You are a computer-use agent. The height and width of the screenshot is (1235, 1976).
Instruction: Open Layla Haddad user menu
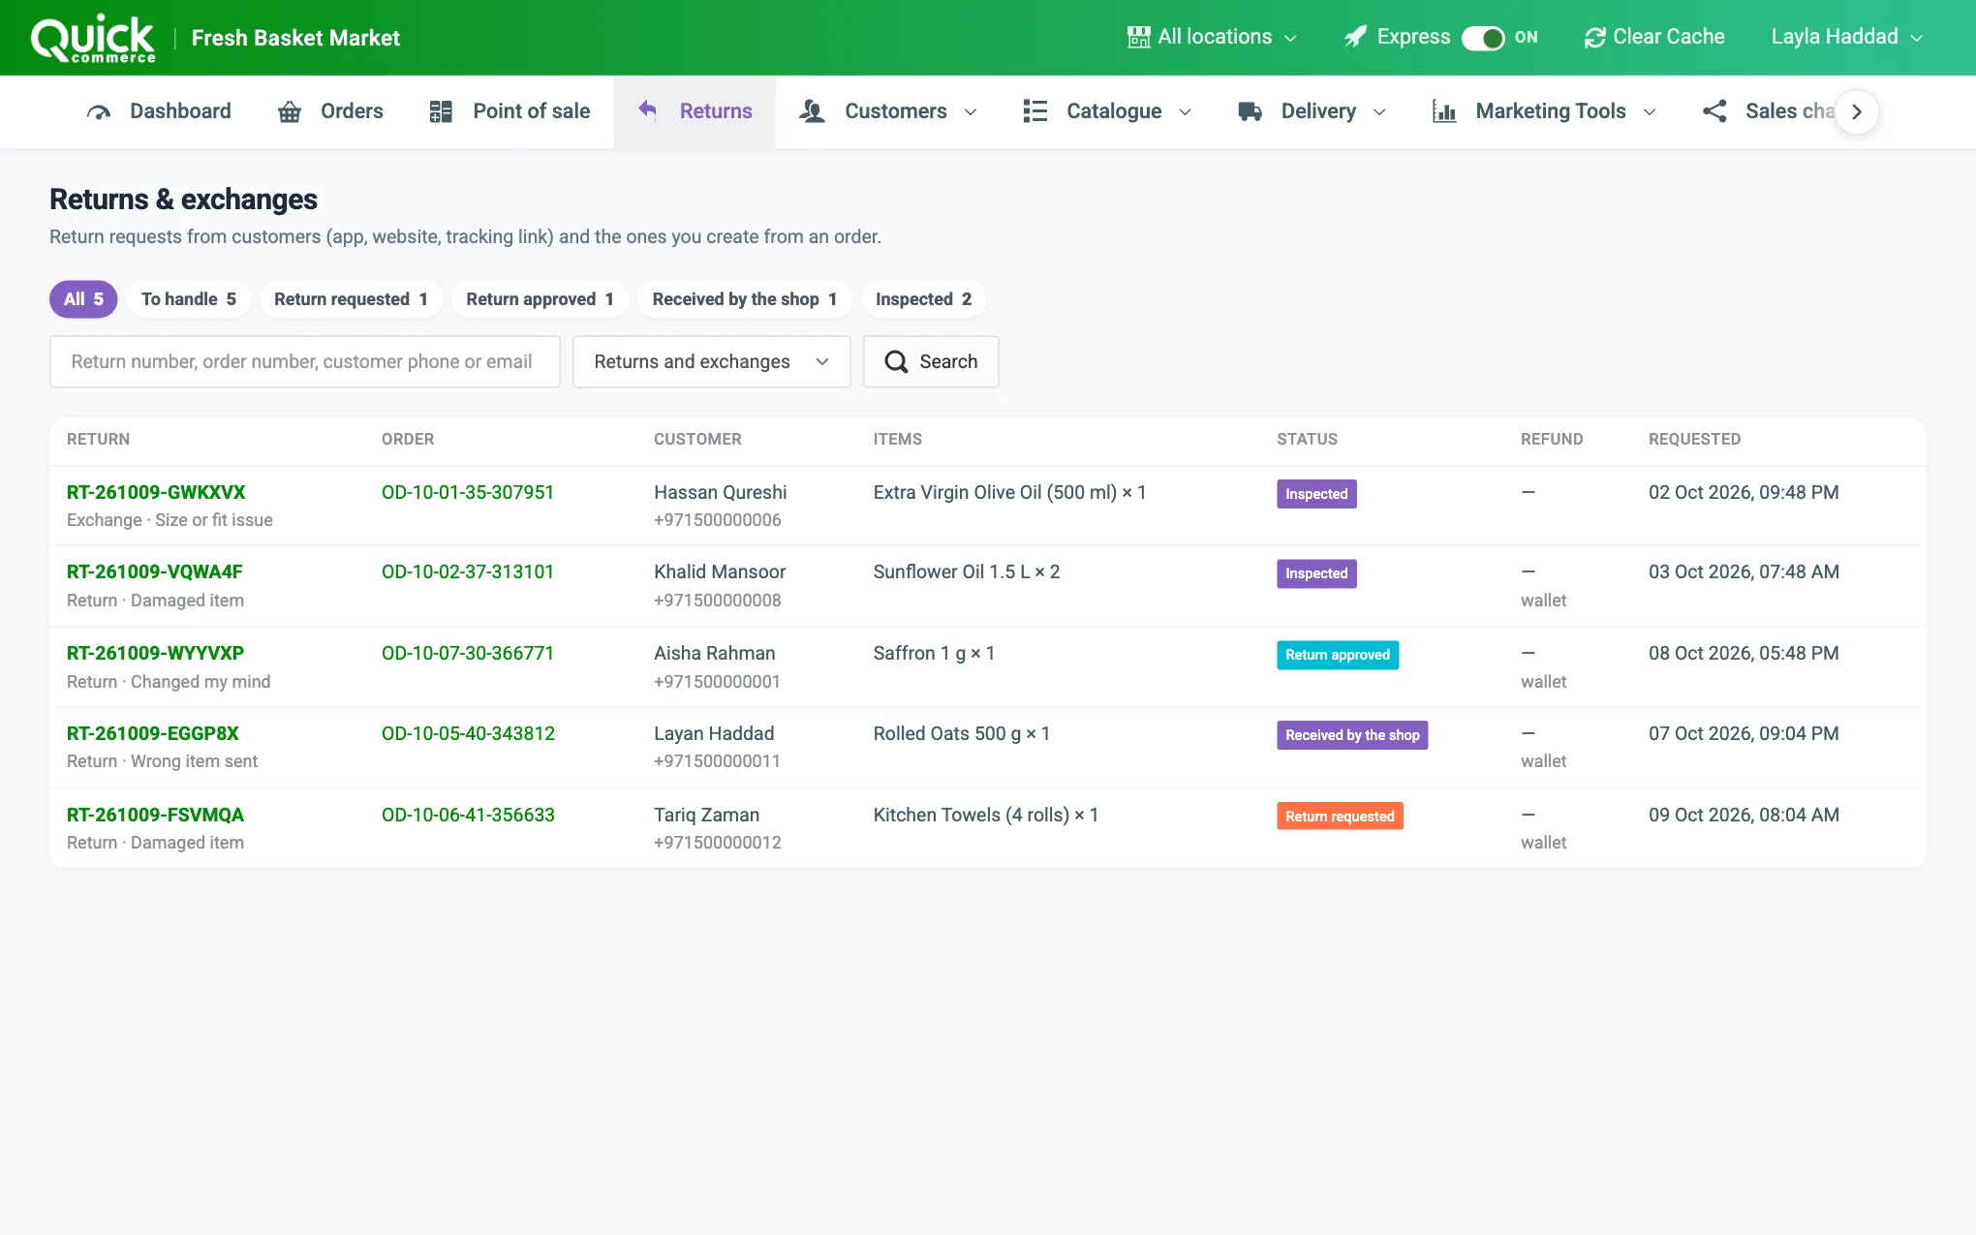coord(1846,37)
